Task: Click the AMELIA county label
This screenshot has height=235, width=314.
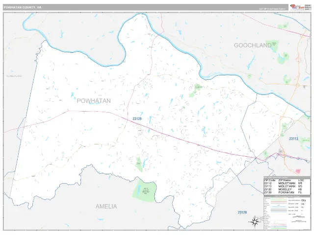Action: (x=106, y=207)
